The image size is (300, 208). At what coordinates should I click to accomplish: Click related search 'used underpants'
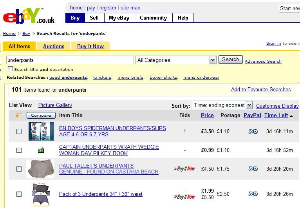[68, 77]
